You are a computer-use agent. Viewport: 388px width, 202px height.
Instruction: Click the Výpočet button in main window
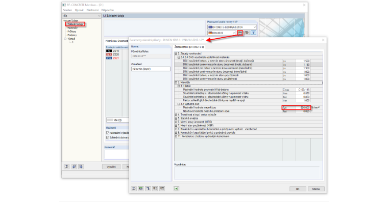coord(111,167)
